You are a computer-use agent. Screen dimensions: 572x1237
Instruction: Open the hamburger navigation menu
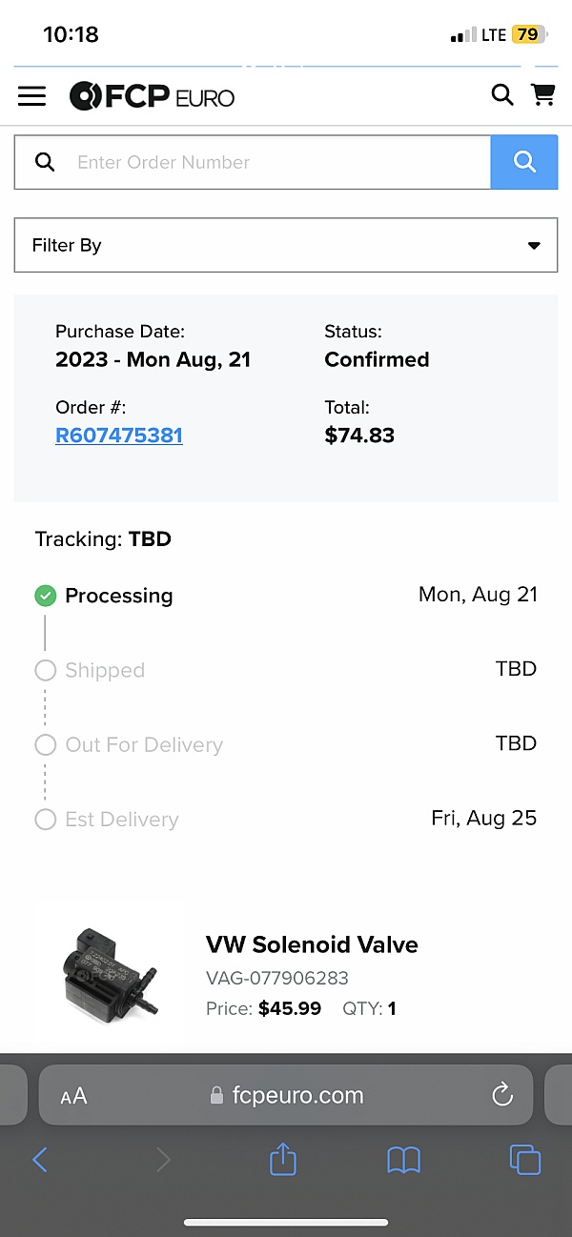[x=31, y=96]
